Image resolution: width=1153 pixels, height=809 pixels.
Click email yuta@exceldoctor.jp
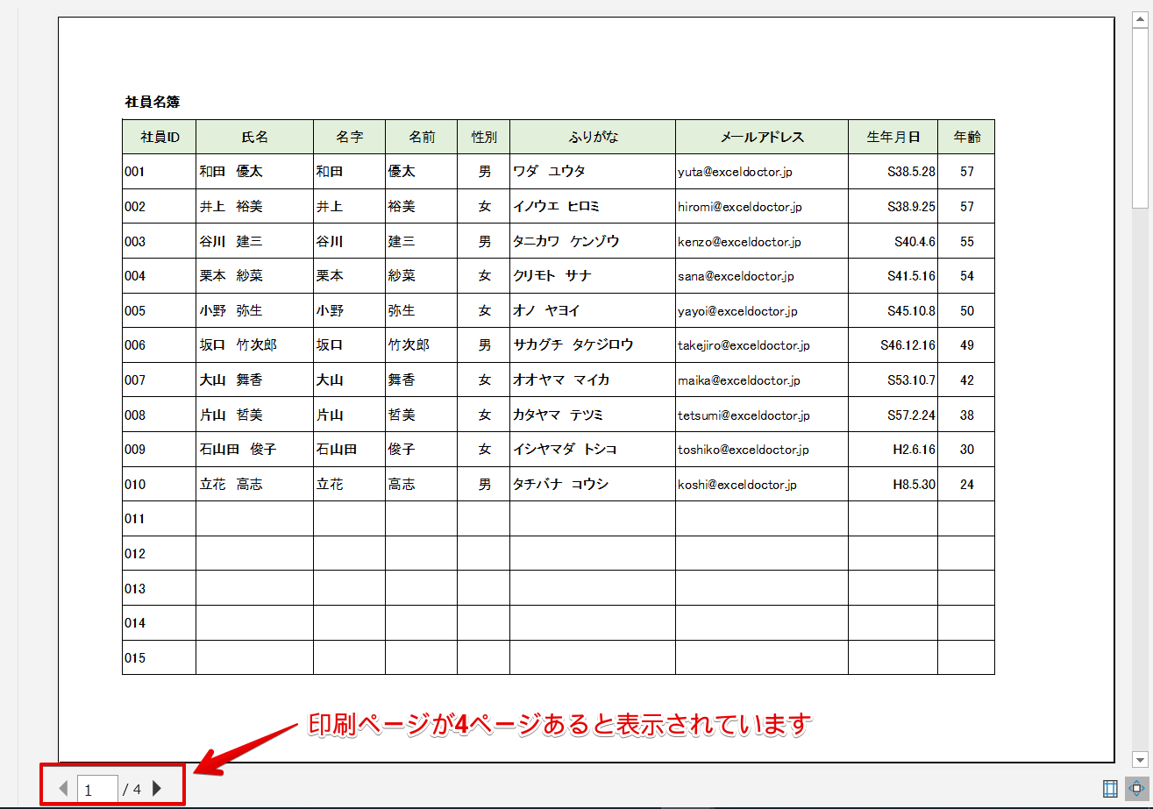click(x=735, y=173)
